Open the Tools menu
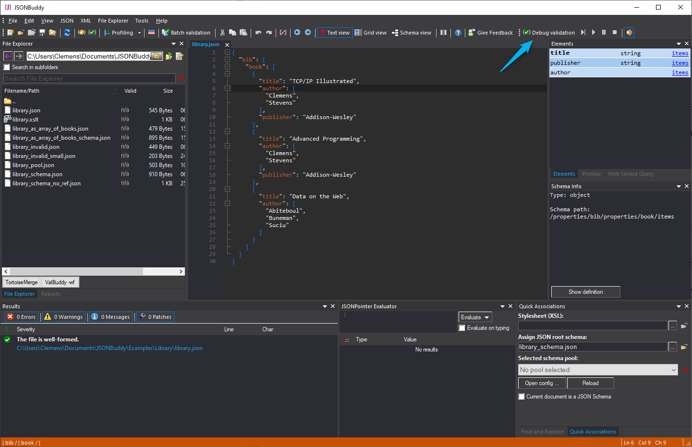The width and height of the screenshot is (692, 447). [142, 21]
